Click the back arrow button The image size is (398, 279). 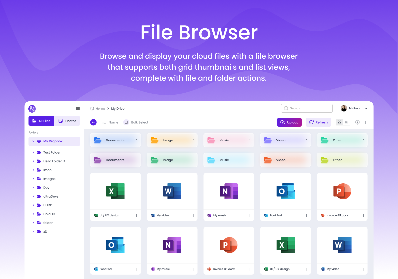[93, 122]
